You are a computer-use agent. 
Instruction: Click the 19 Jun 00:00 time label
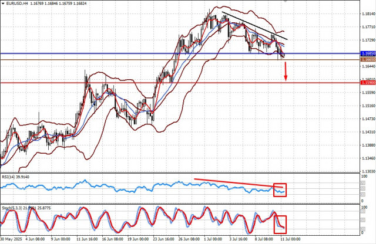[138, 239]
